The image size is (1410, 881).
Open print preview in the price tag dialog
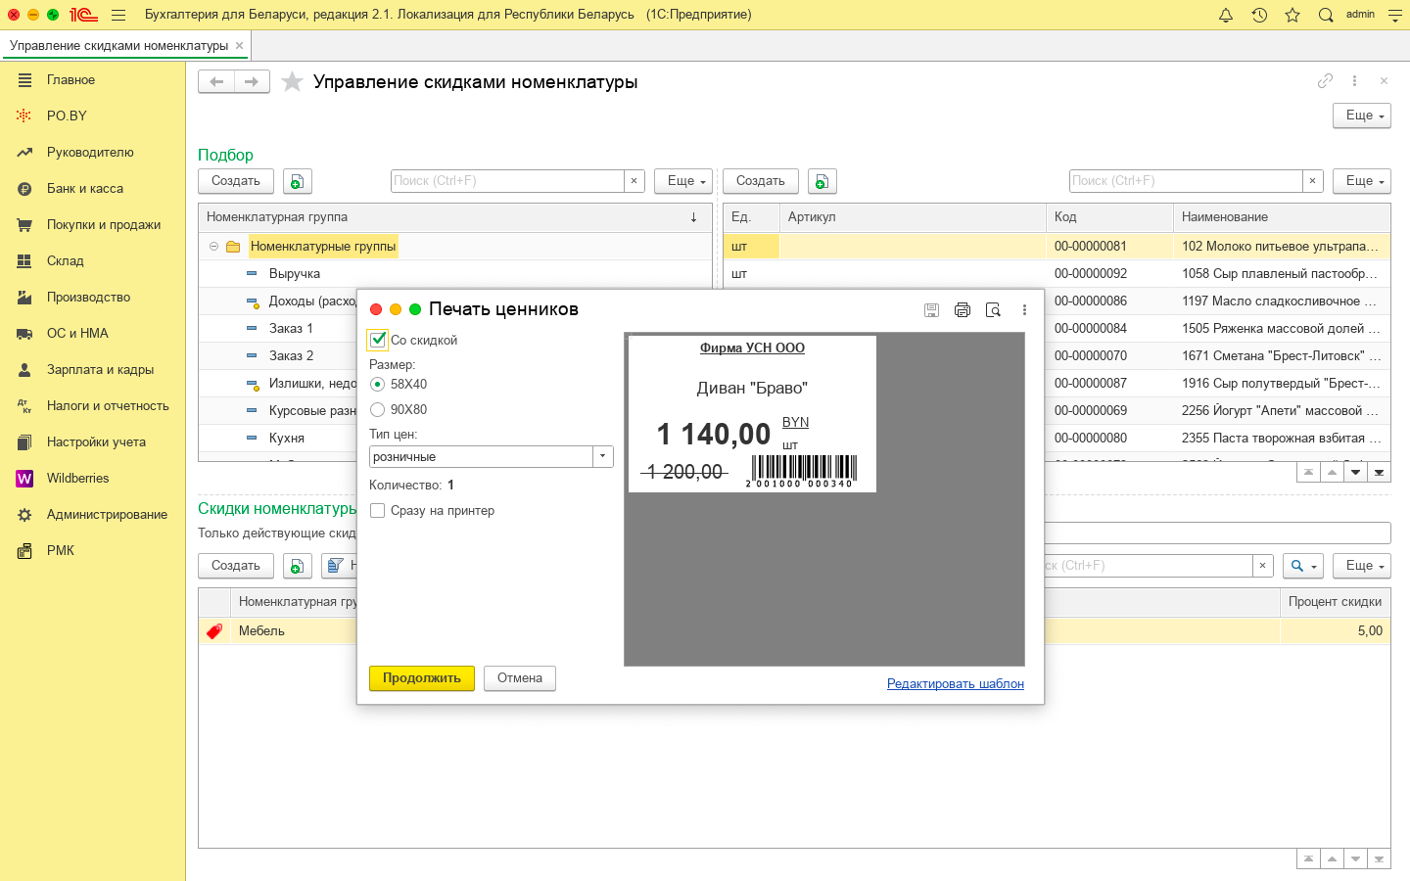[993, 310]
